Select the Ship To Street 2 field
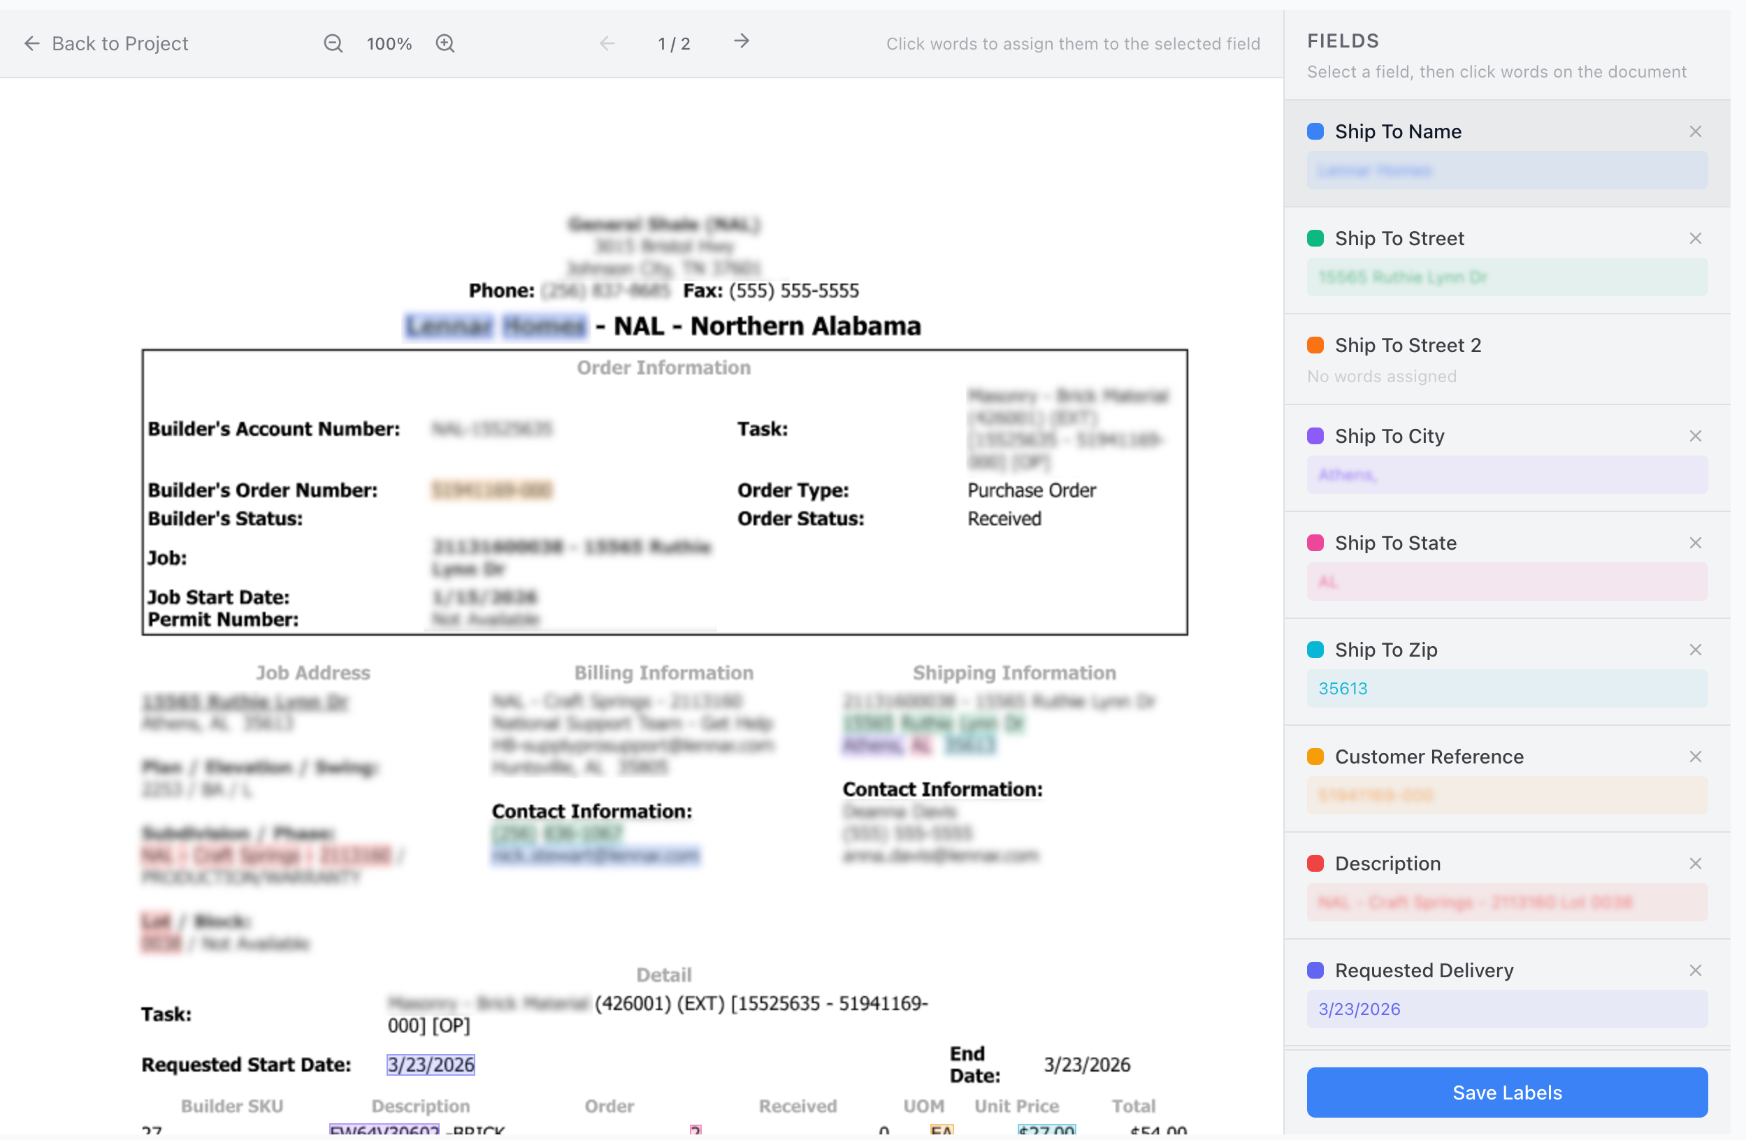The width and height of the screenshot is (1746, 1140). coord(1508,359)
